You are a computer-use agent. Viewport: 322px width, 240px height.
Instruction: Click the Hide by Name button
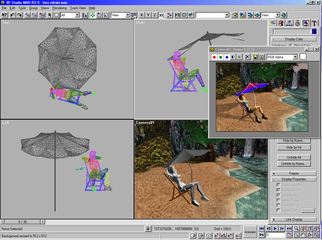coord(294,141)
